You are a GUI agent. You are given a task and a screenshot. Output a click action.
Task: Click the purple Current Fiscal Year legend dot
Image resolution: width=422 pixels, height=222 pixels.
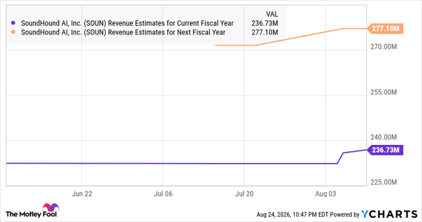point(13,23)
